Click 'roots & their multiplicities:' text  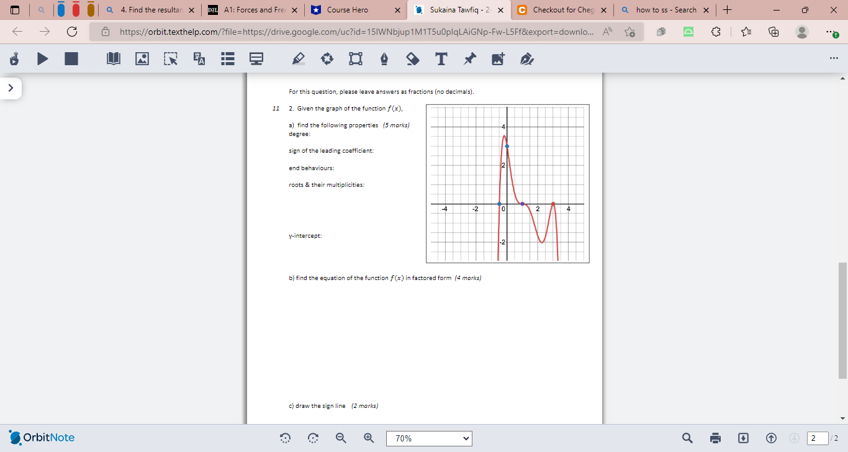(327, 185)
